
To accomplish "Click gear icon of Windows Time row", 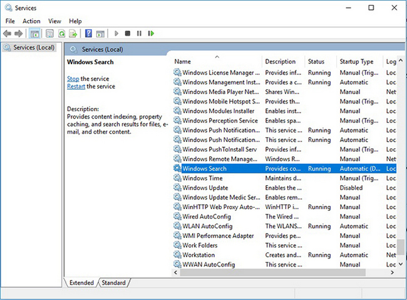I will tap(177, 178).
